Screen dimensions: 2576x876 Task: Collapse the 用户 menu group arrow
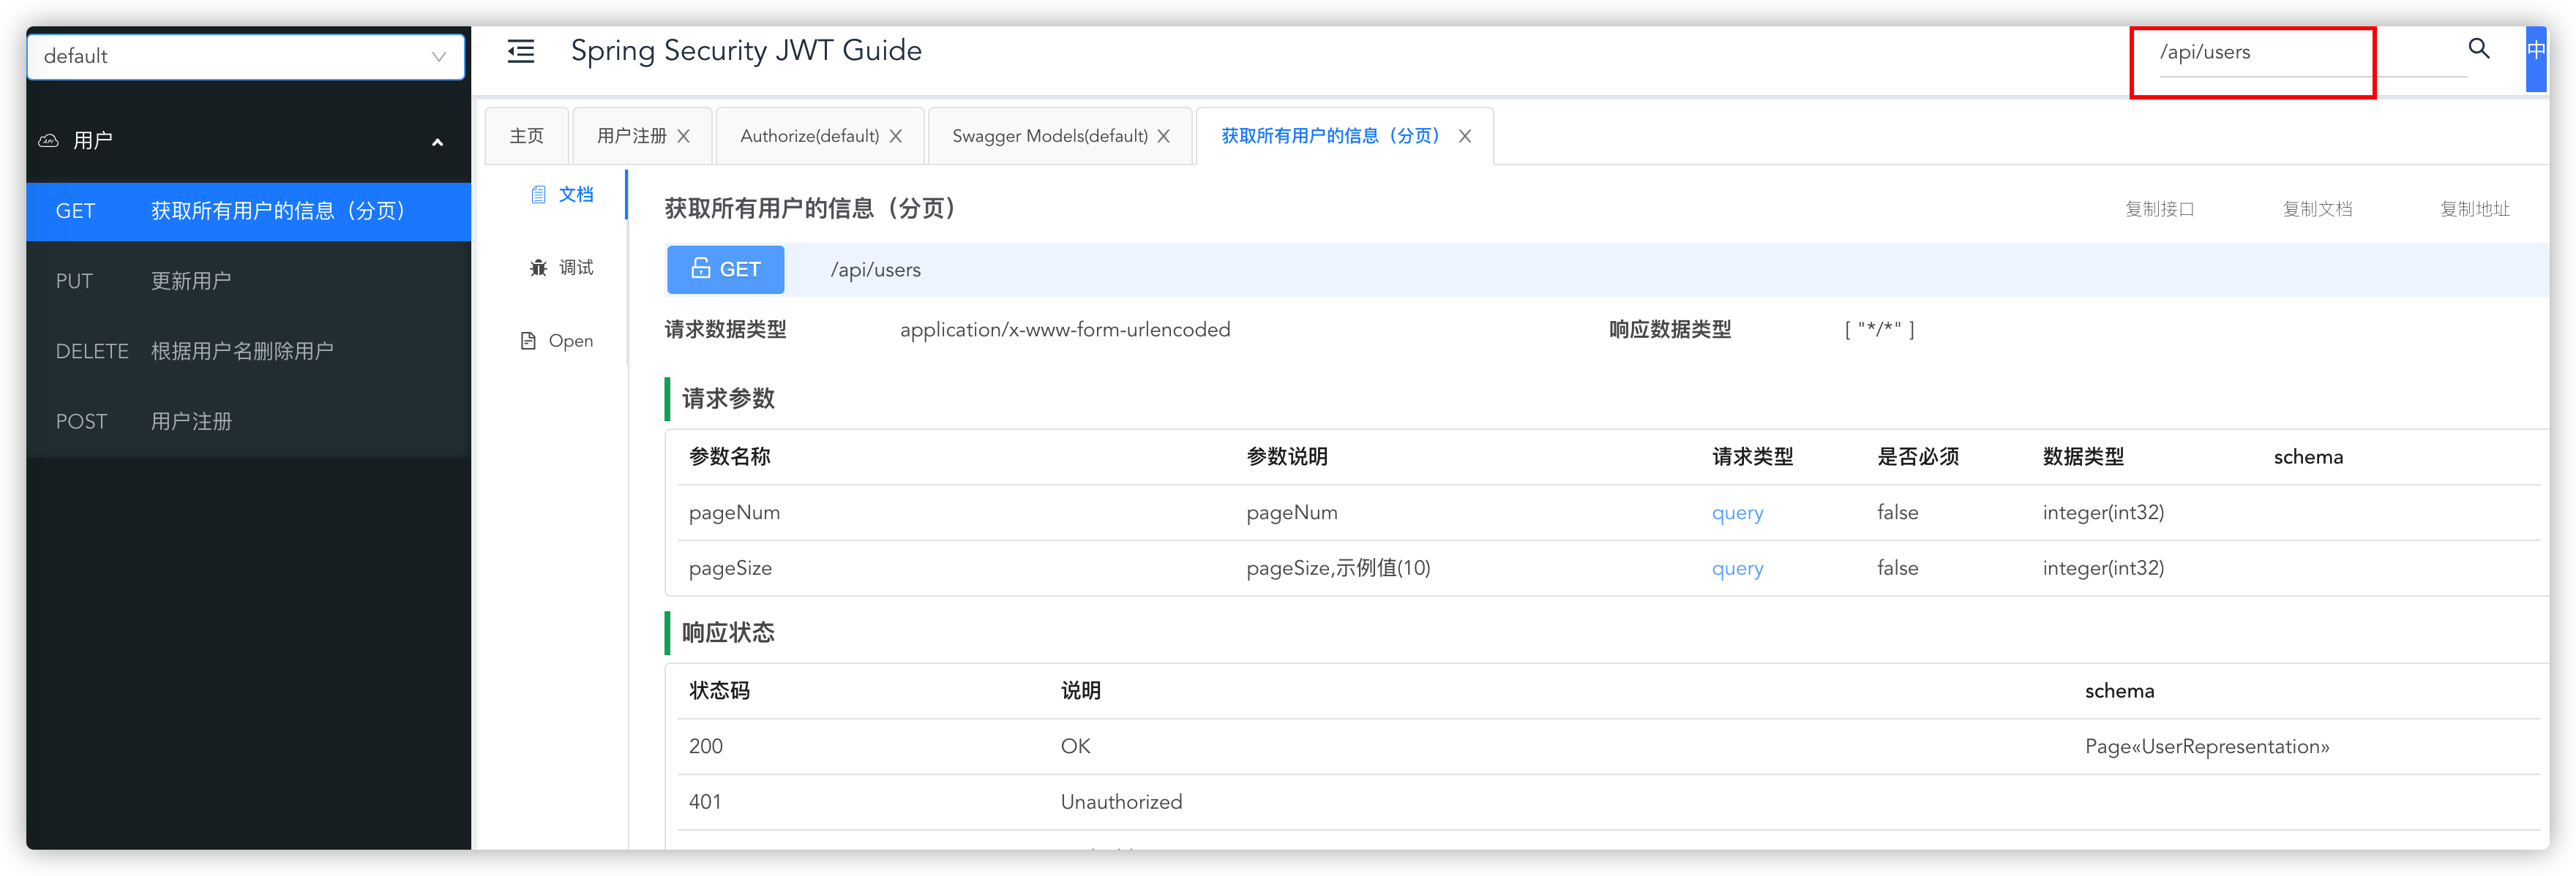point(437,142)
